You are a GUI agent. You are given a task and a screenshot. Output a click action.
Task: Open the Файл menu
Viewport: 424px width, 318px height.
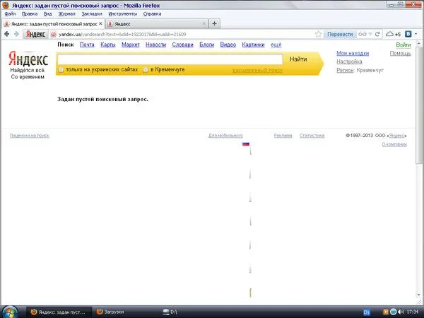point(10,14)
